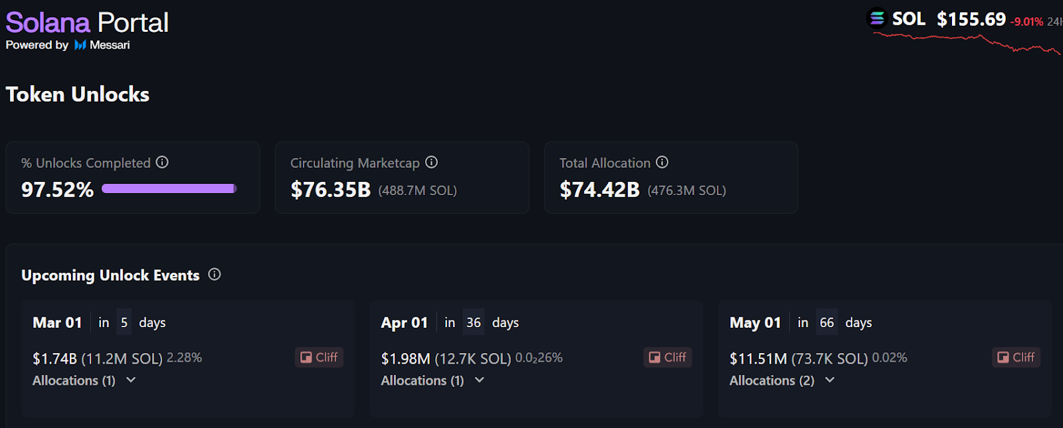1063x428 pixels.
Task: Click the 0.02% unlock percentage on May 01
Action: 890,358
